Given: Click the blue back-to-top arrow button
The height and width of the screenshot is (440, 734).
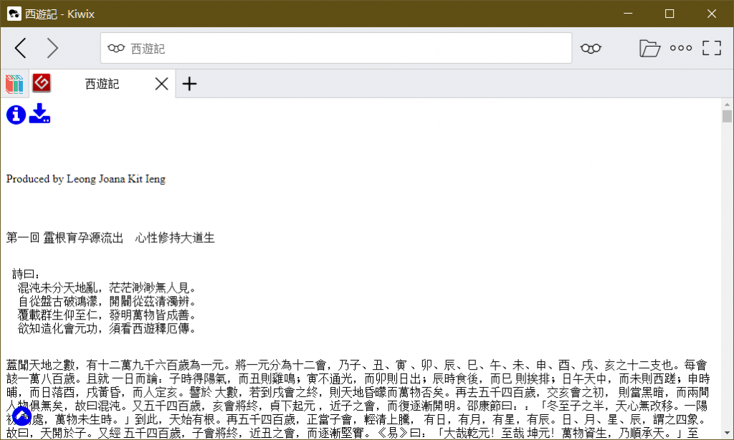Looking at the screenshot, I should pos(22,416).
